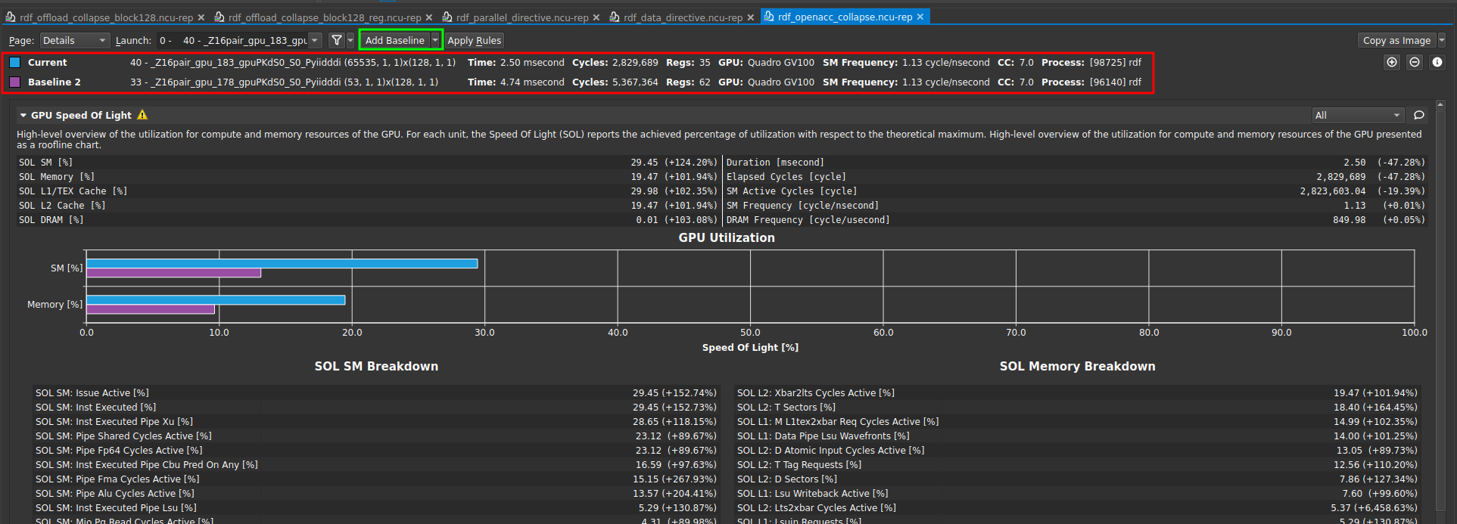Click the purple Baseline 2 color swatch
Viewport: 1457px width, 524px height.
click(x=15, y=82)
